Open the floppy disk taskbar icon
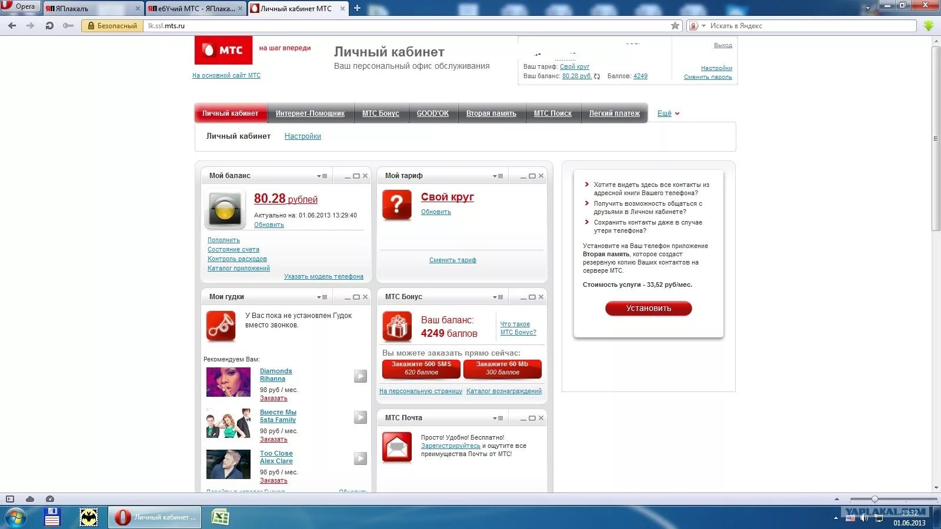Viewport: 941px width, 529px height. 52,517
